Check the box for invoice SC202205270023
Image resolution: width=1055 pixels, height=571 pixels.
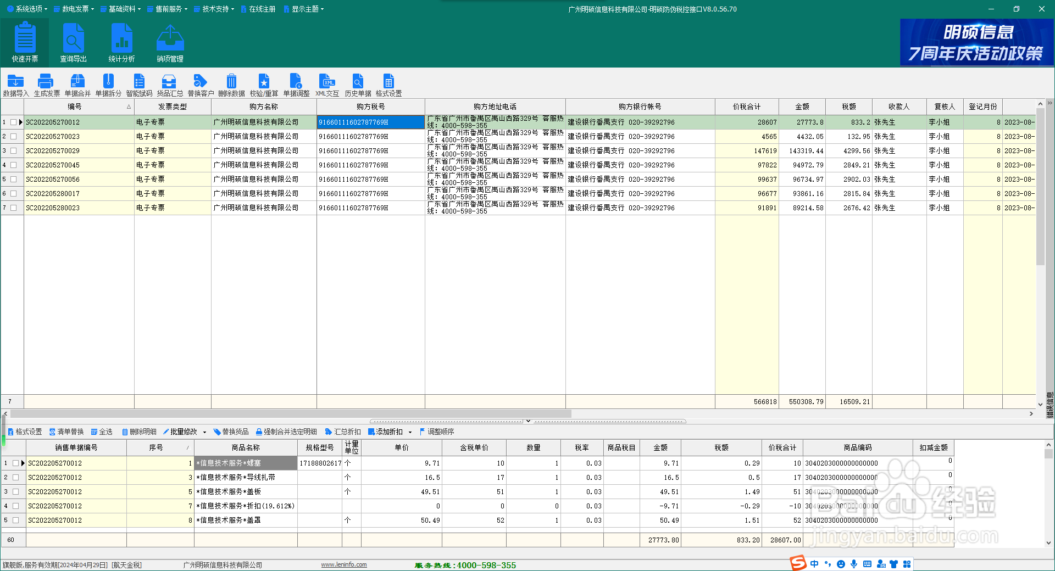(x=14, y=137)
